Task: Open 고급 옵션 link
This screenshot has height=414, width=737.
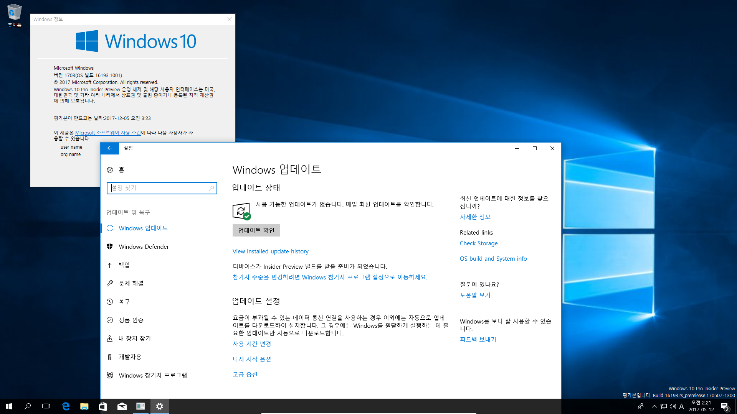Action: (x=245, y=375)
